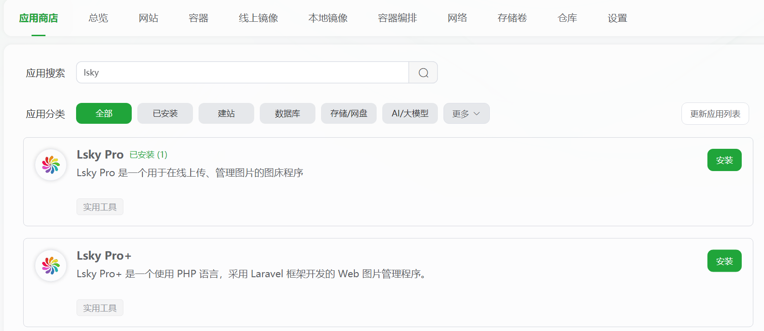Screen dimensions: 764x331
Task: Filter apps by 已安装
Action: point(165,114)
